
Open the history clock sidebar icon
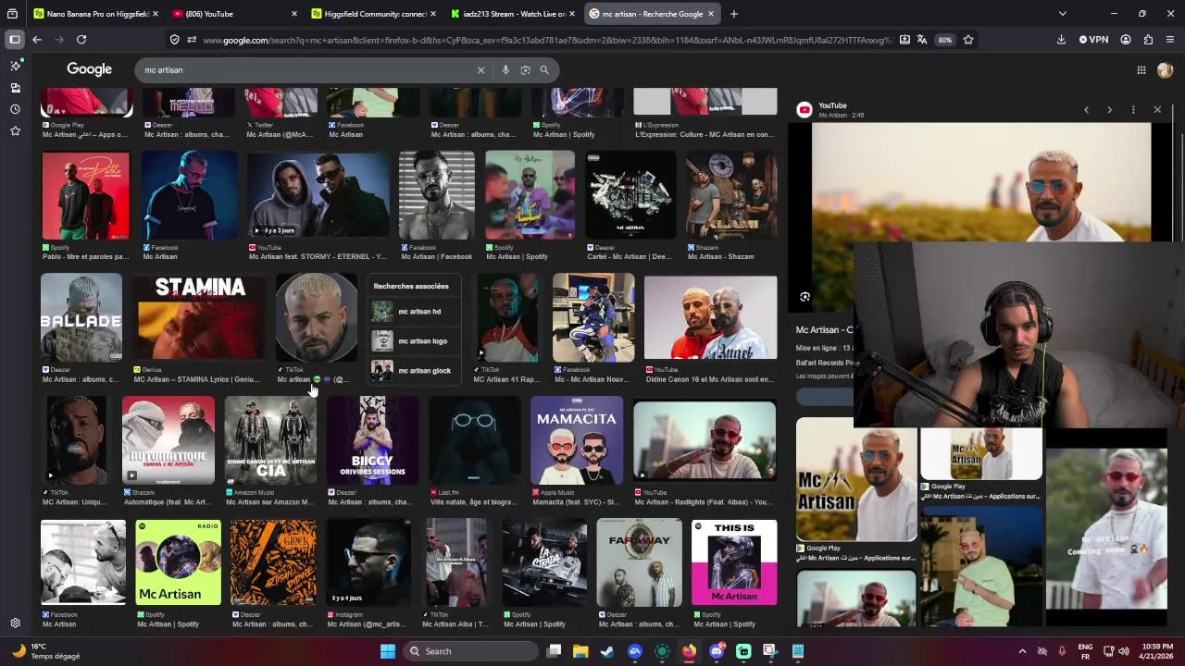pyautogui.click(x=15, y=109)
